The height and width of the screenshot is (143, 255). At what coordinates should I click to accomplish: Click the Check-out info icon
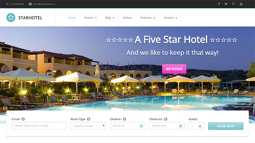click(165, 119)
